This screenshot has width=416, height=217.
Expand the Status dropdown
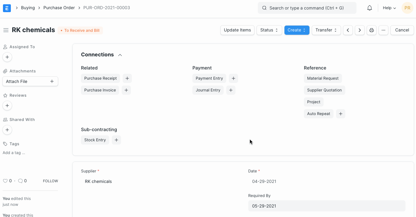pyautogui.click(x=269, y=30)
